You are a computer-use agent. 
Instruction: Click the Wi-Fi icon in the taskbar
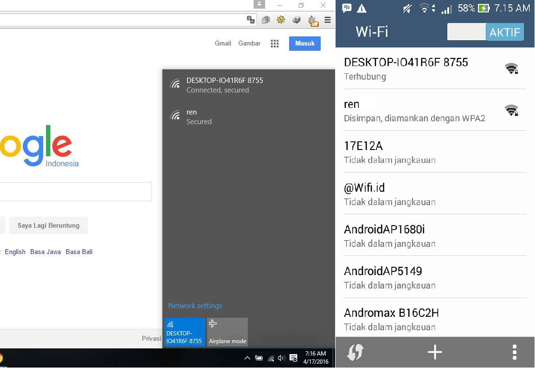271,358
